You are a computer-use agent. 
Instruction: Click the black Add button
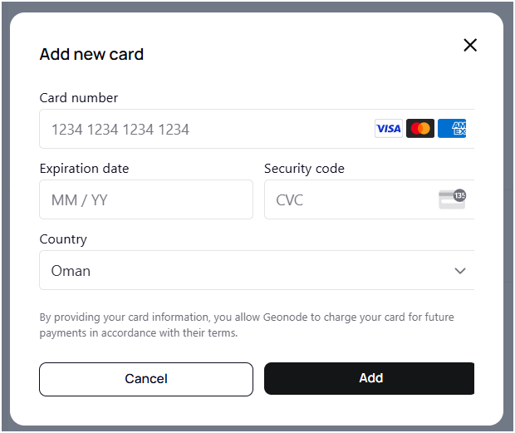point(370,378)
